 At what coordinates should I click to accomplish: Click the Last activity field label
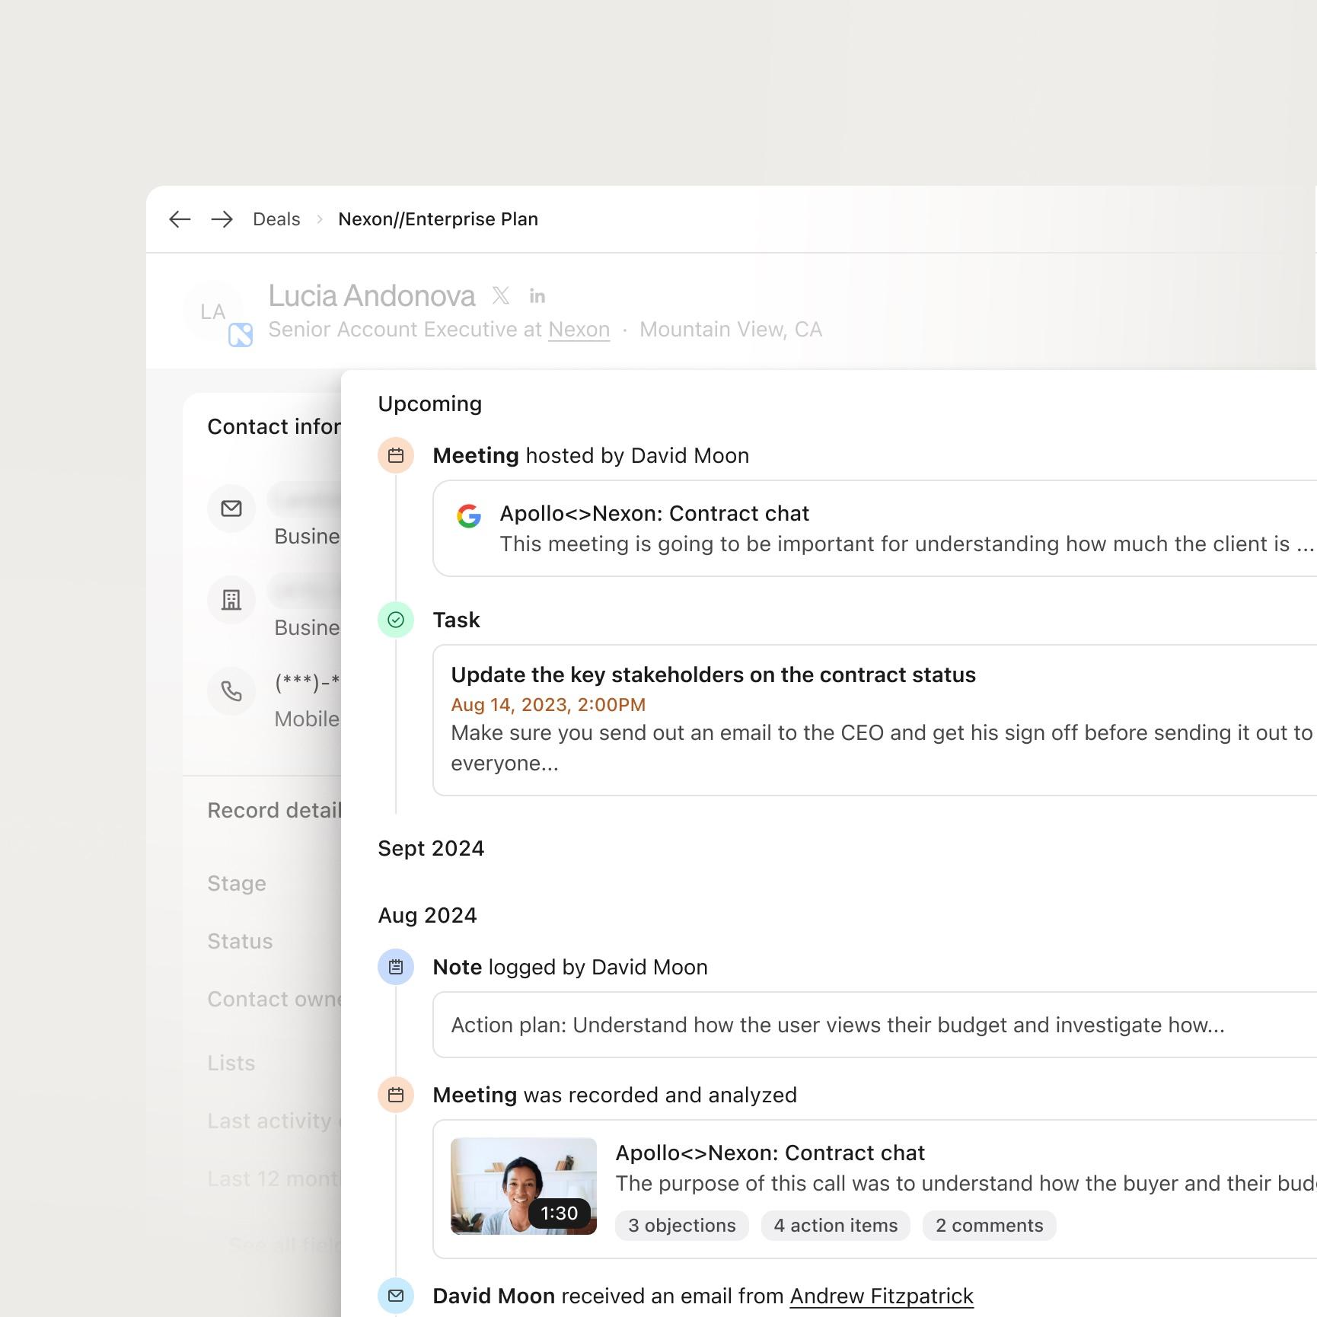tap(274, 1121)
